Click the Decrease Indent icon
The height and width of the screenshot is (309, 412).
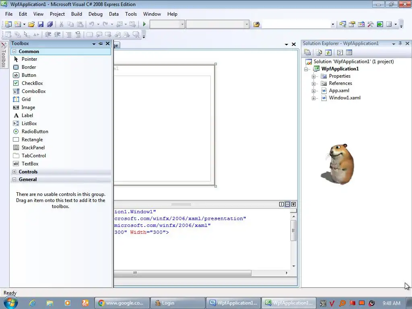pyautogui.click(x=48, y=35)
